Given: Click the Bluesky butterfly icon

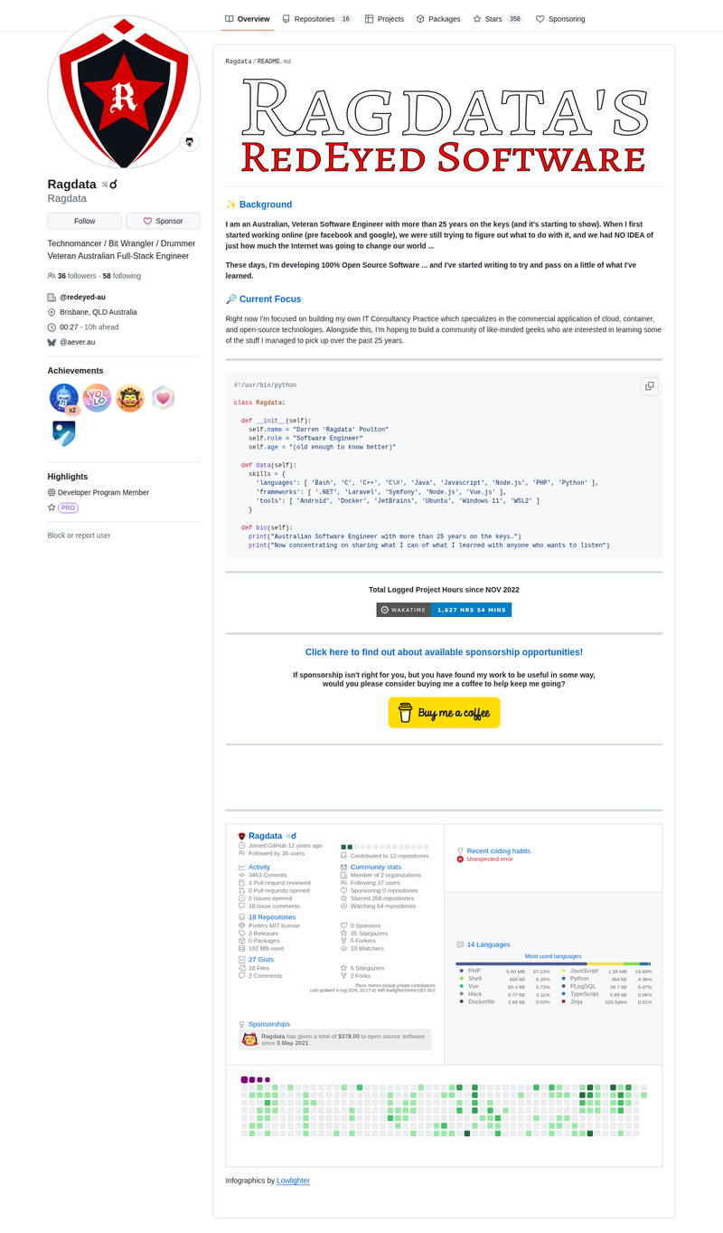Looking at the screenshot, I should tap(52, 342).
